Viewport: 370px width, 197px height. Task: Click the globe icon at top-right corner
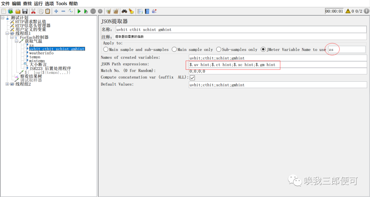pyautogui.click(x=366, y=11)
